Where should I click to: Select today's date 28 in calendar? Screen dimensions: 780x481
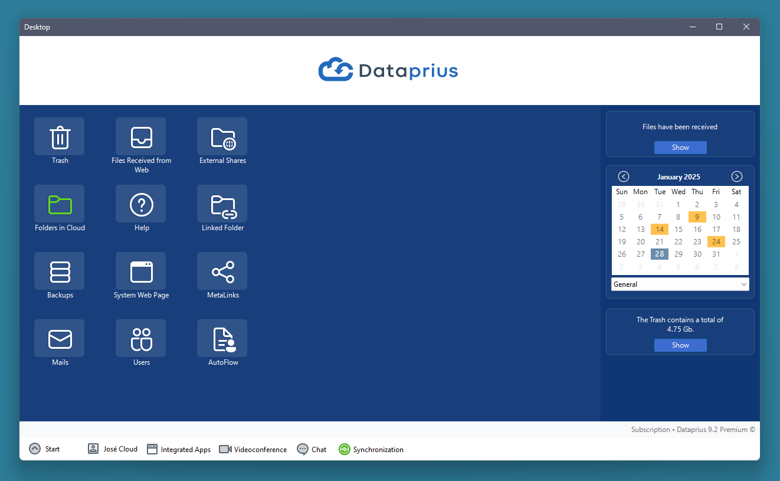[660, 254]
